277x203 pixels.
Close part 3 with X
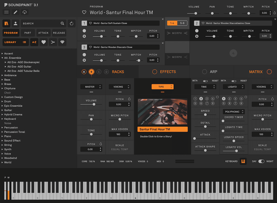pyautogui.click(x=163, y=43)
